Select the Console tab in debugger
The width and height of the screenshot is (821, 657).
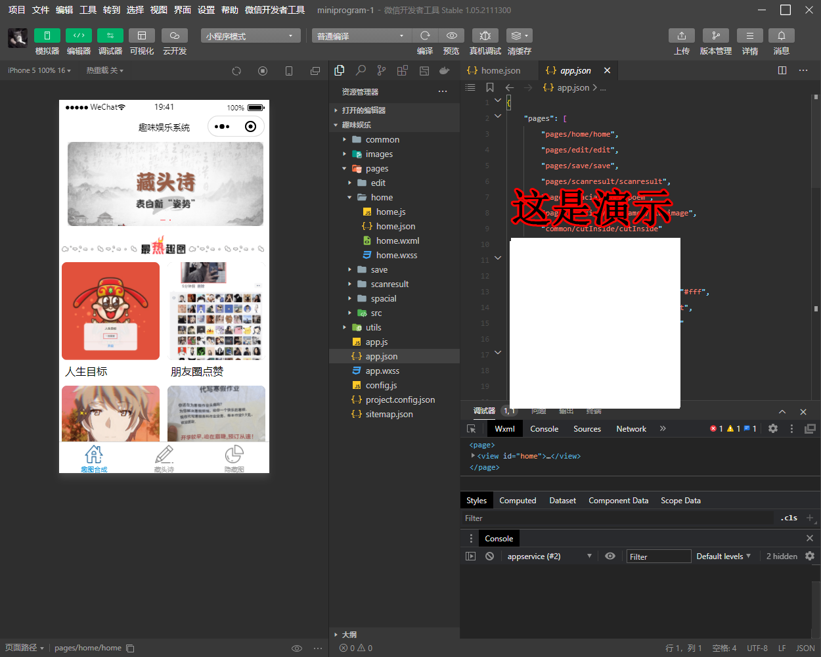(x=544, y=428)
